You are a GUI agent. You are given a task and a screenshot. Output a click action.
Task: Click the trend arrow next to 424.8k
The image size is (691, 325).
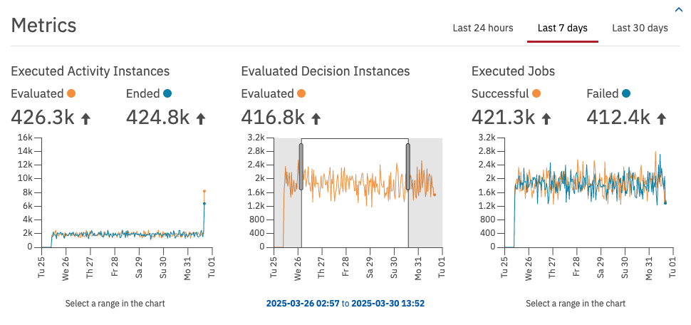click(x=201, y=119)
